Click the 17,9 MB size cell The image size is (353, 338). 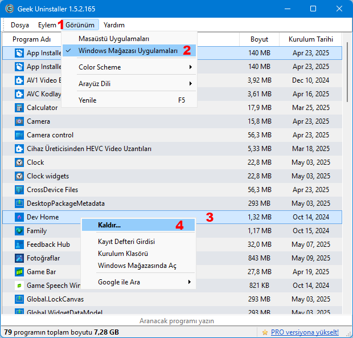(260, 108)
